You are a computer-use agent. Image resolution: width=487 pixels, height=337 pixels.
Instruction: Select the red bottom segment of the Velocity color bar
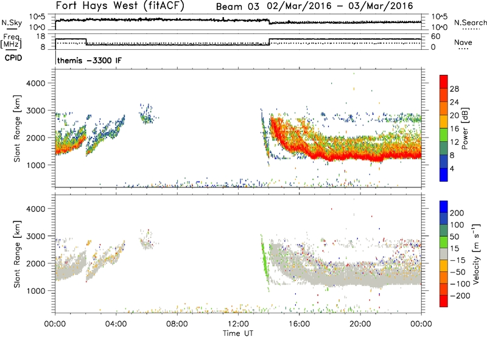[x=444, y=301]
